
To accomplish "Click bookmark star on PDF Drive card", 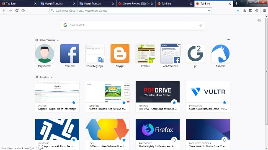I will [174, 102].
